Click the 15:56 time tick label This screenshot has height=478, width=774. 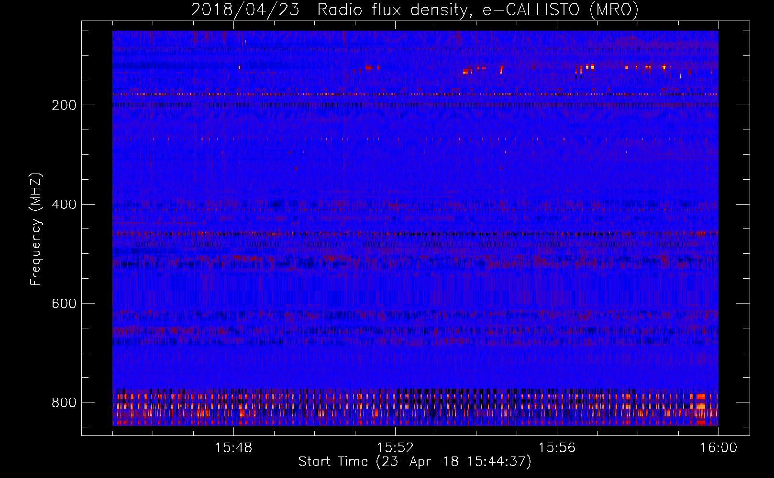557,448
